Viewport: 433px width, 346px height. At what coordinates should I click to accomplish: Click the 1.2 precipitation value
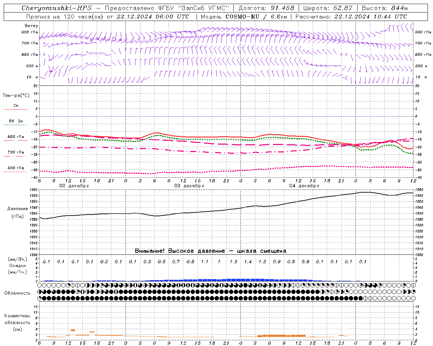(x=262, y=262)
